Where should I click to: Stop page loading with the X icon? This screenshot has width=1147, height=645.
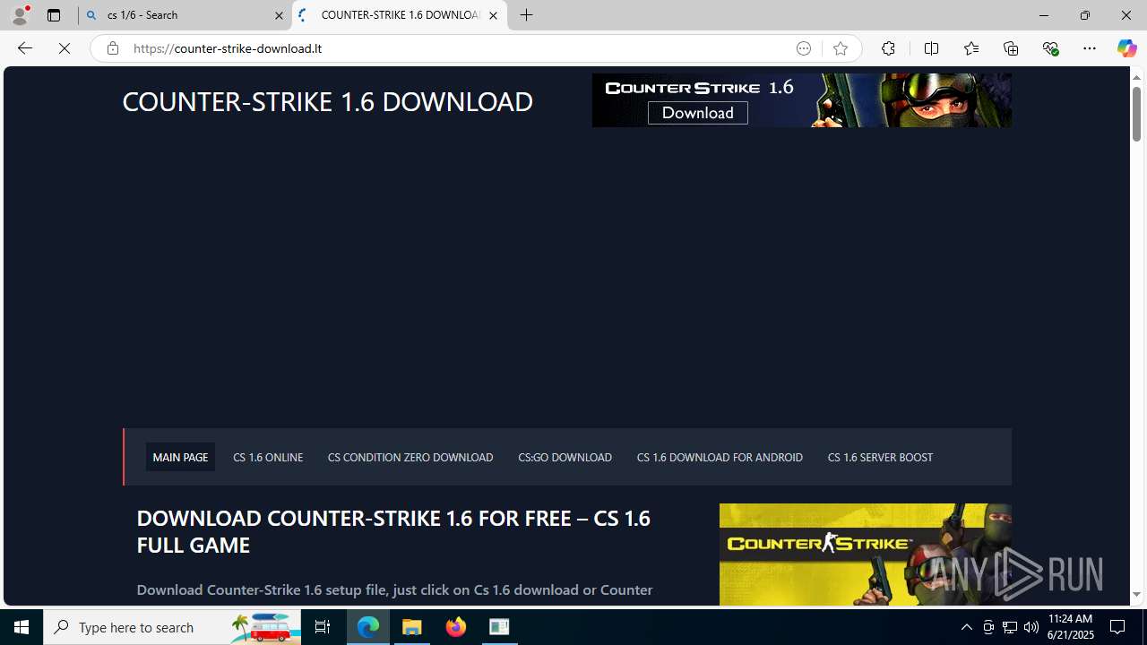[x=65, y=48]
